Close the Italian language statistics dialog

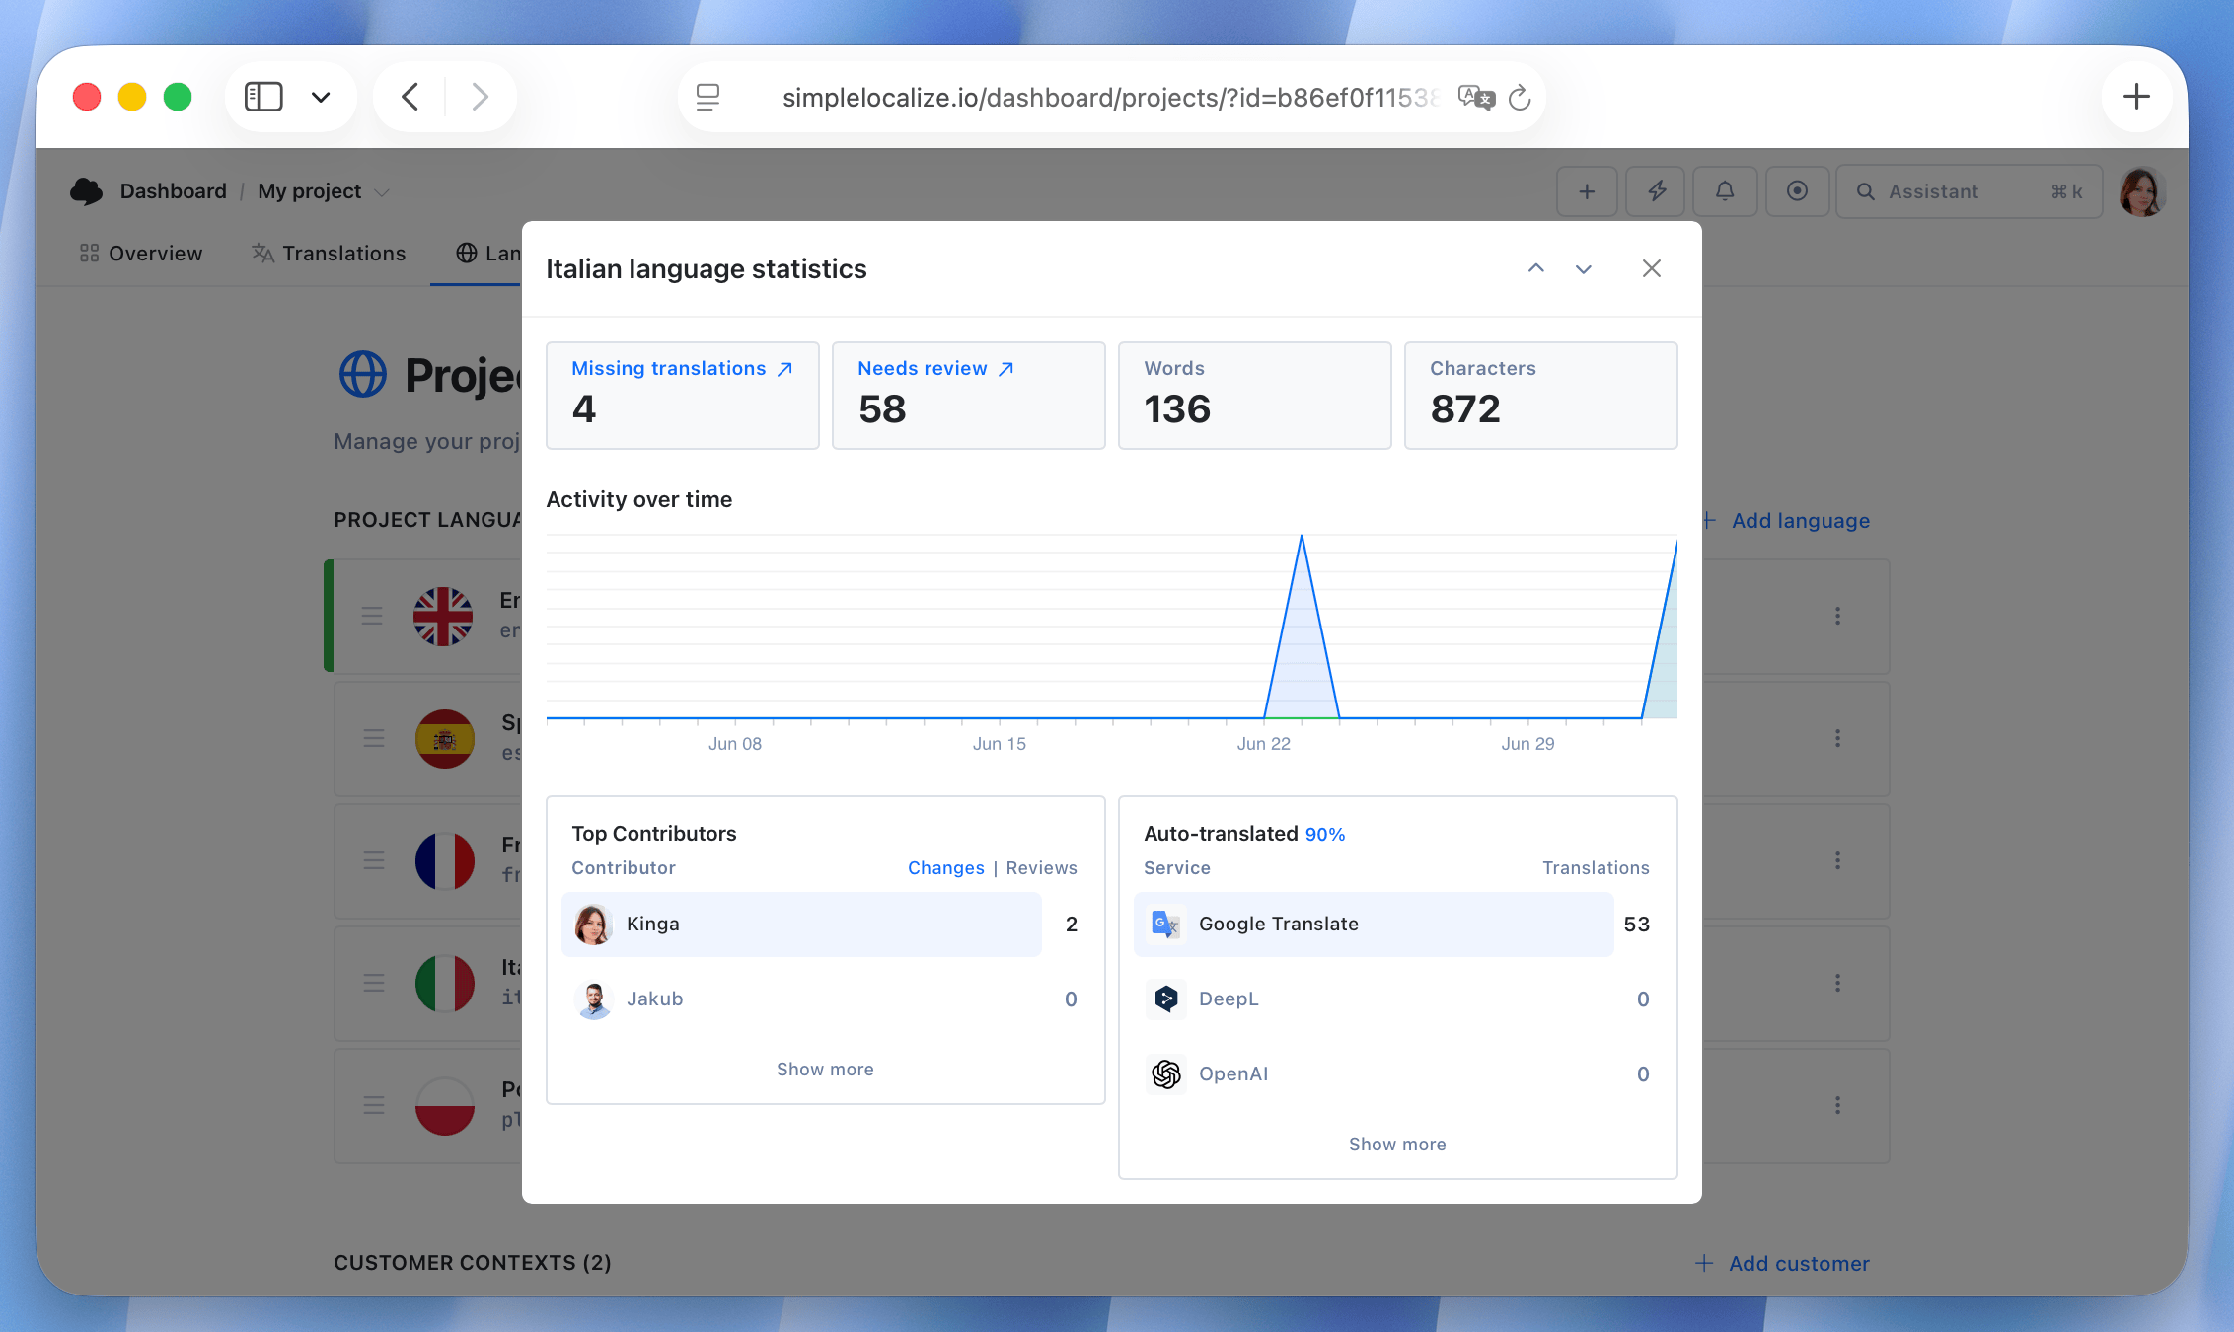coord(1652,268)
